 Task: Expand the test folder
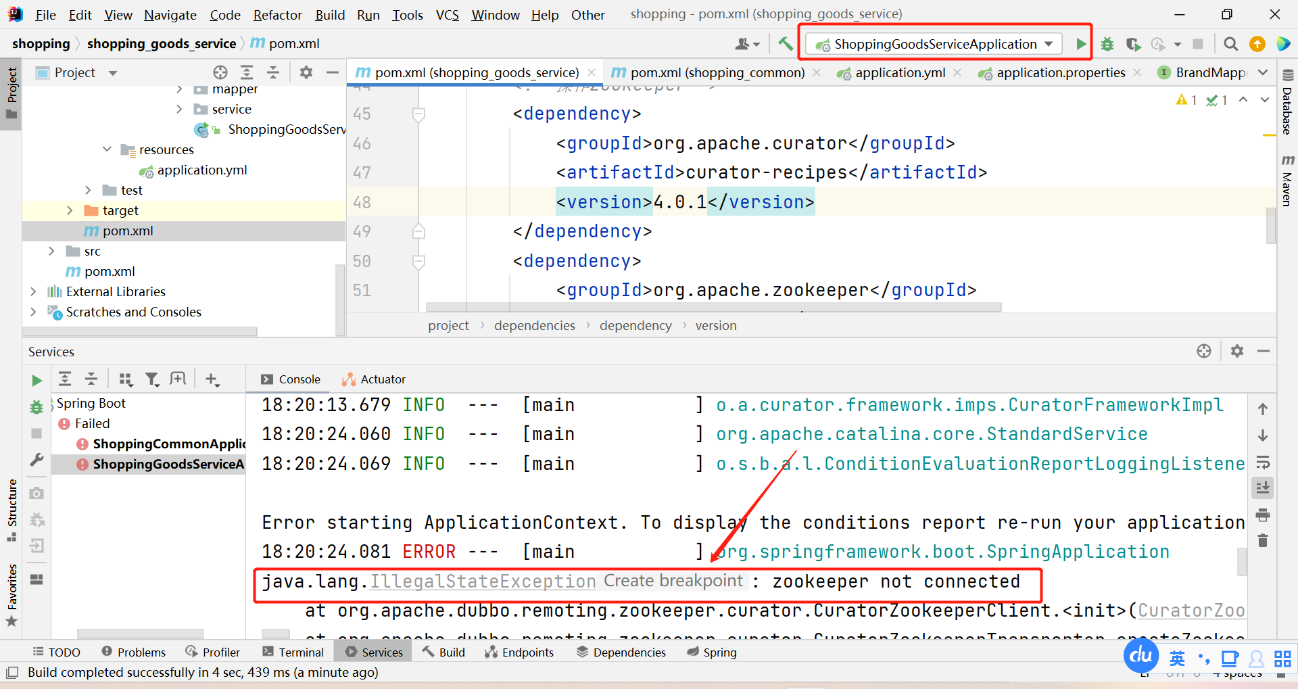(88, 190)
